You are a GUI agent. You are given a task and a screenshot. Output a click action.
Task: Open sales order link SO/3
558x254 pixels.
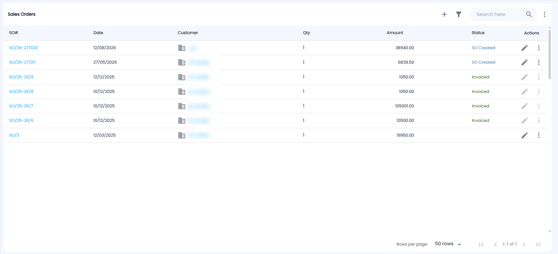[x=14, y=135]
